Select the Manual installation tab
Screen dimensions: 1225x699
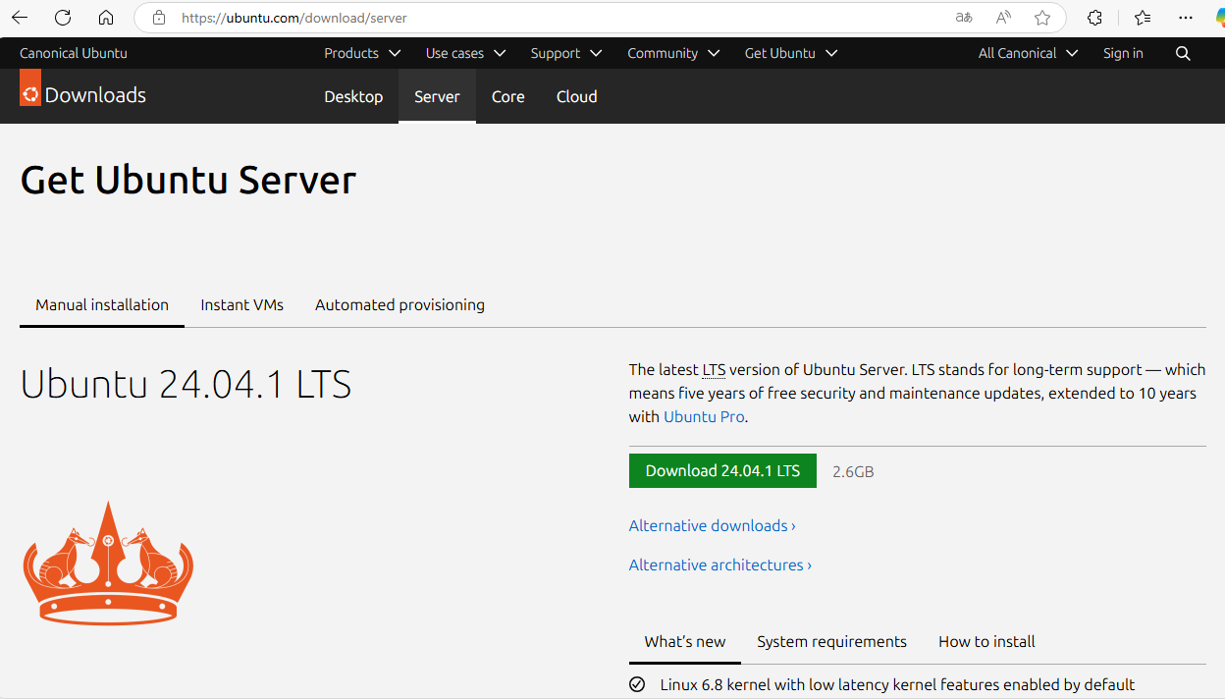pos(102,304)
